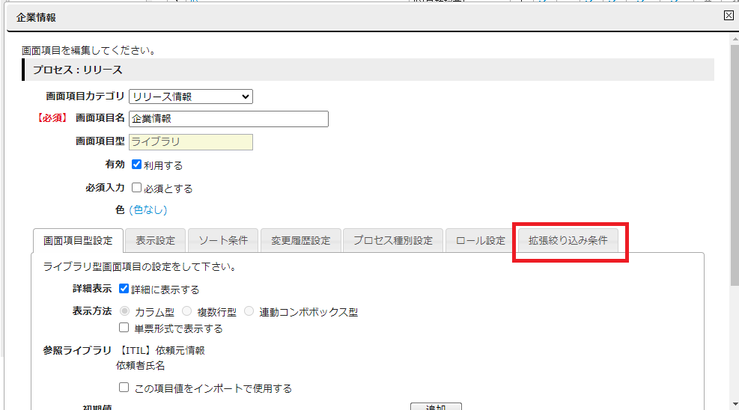The height and width of the screenshot is (410, 739).
Task: Switch to the プロセス種別設定 tab
Action: [x=393, y=241]
